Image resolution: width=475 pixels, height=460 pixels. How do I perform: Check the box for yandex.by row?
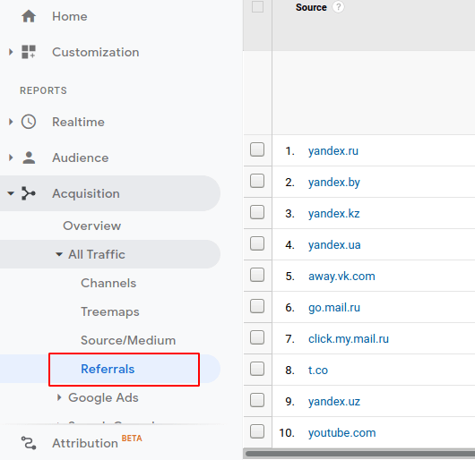257,181
